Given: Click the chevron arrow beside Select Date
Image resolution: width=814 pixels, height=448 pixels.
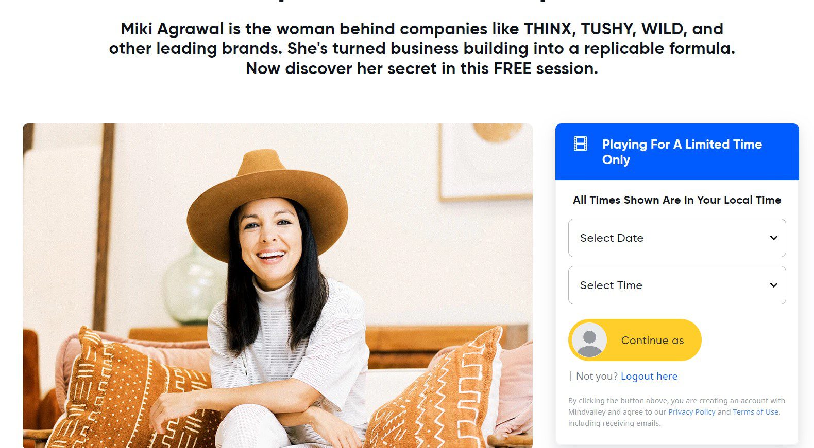Looking at the screenshot, I should pyautogui.click(x=773, y=238).
